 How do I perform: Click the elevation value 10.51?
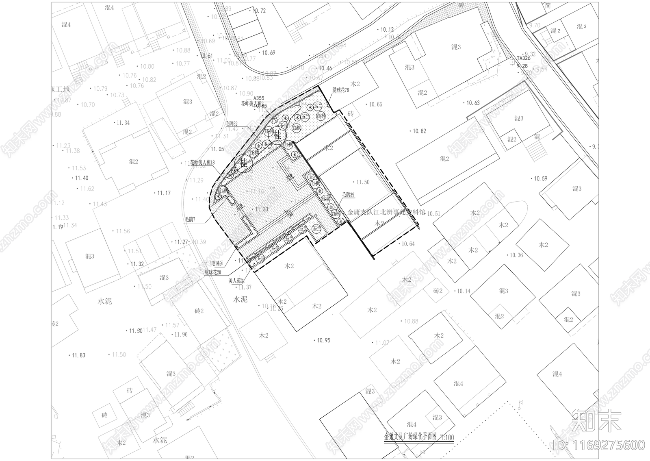tap(433, 213)
